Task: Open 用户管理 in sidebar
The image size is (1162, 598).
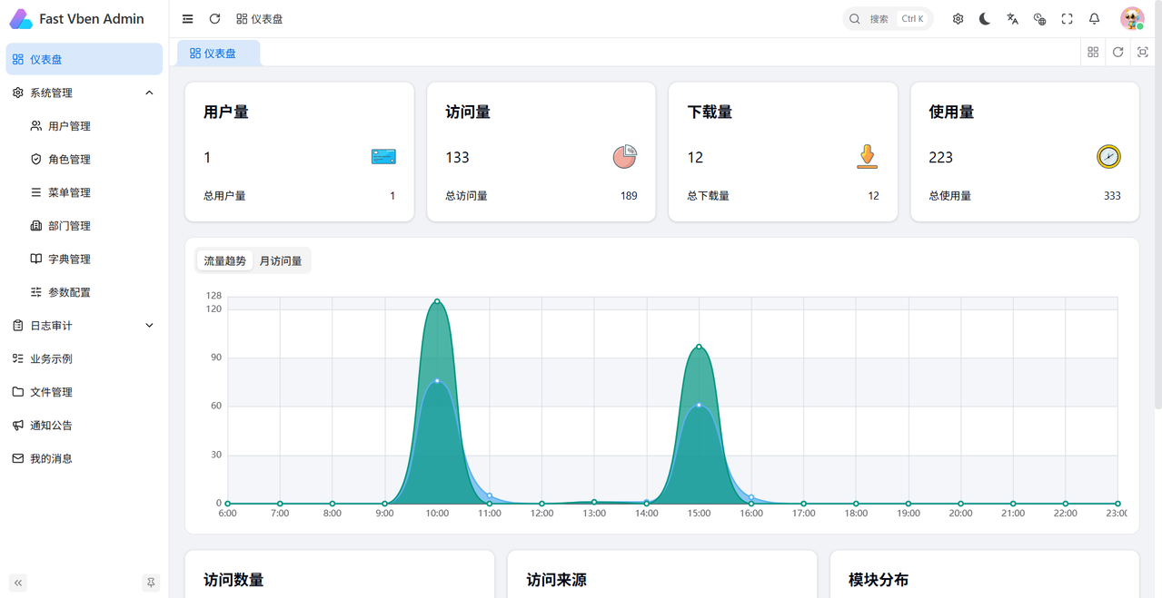Action: point(84,126)
